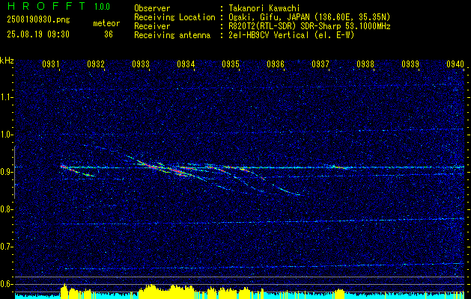Click the 0.9 frequency axis label

[7, 172]
